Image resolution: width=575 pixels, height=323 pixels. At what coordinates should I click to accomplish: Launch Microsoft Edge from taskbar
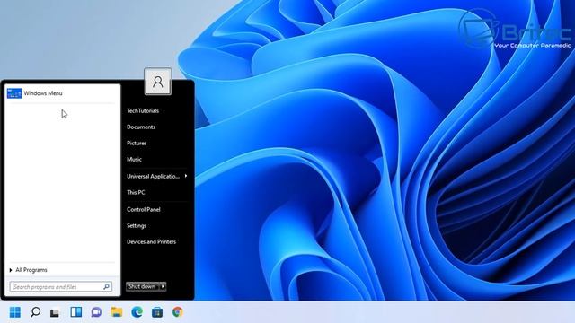coord(137,312)
